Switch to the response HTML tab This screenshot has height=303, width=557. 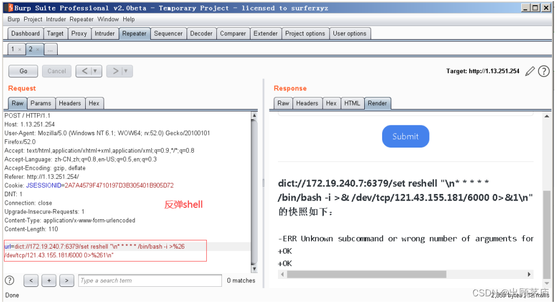tap(352, 103)
